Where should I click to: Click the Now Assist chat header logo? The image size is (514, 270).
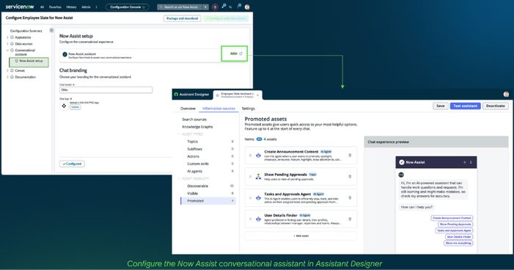point(402,162)
